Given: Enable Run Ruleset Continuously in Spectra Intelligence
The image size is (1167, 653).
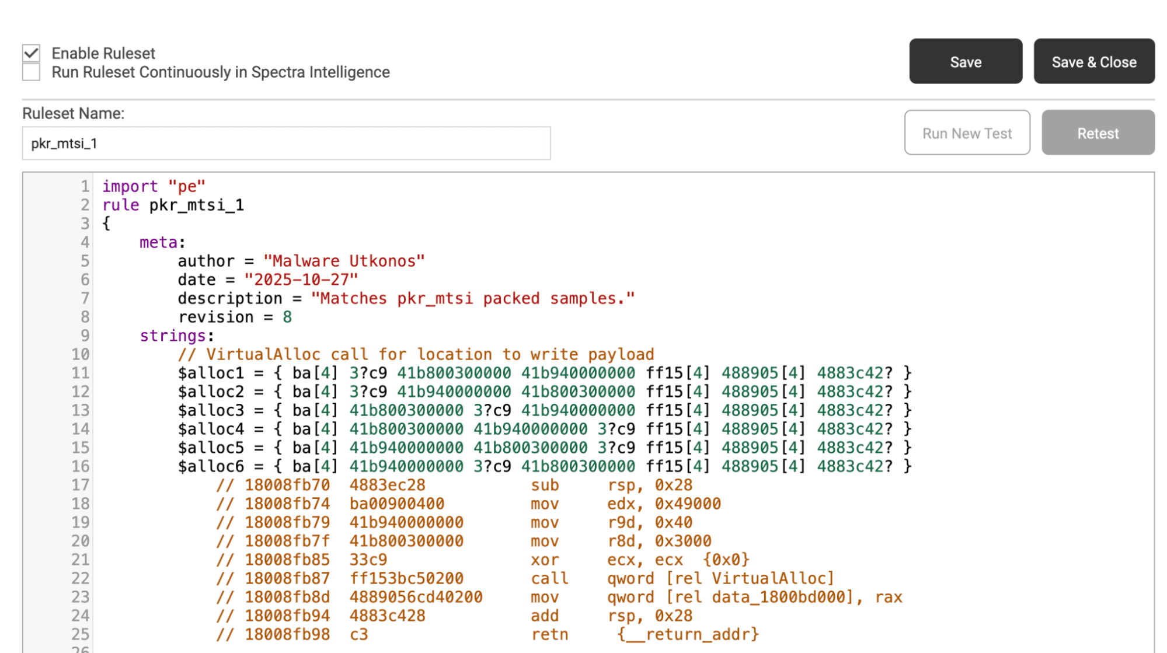Looking at the screenshot, I should point(32,72).
